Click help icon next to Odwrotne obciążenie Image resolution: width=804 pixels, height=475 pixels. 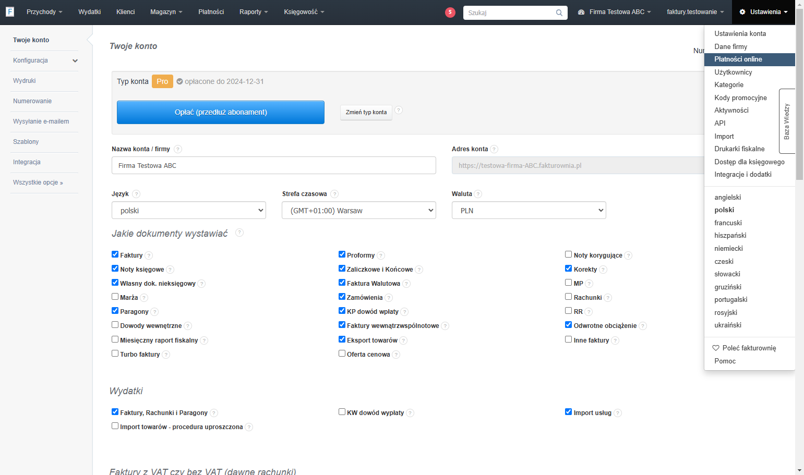(x=643, y=326)
